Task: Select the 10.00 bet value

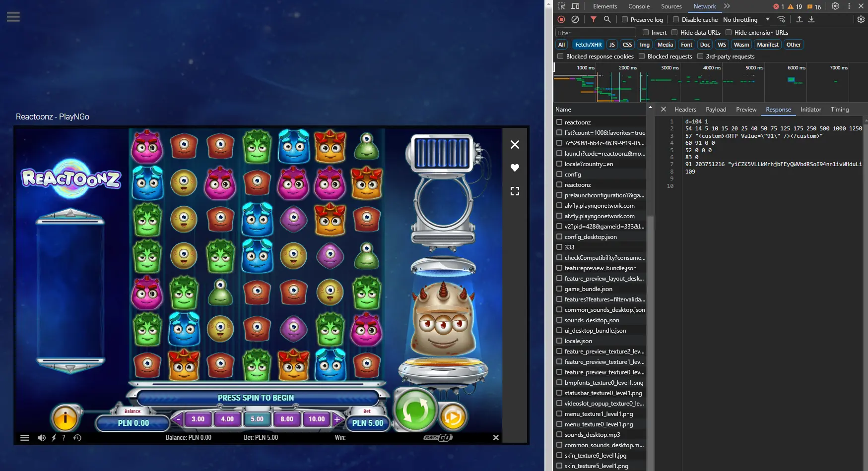Action: 317,419
